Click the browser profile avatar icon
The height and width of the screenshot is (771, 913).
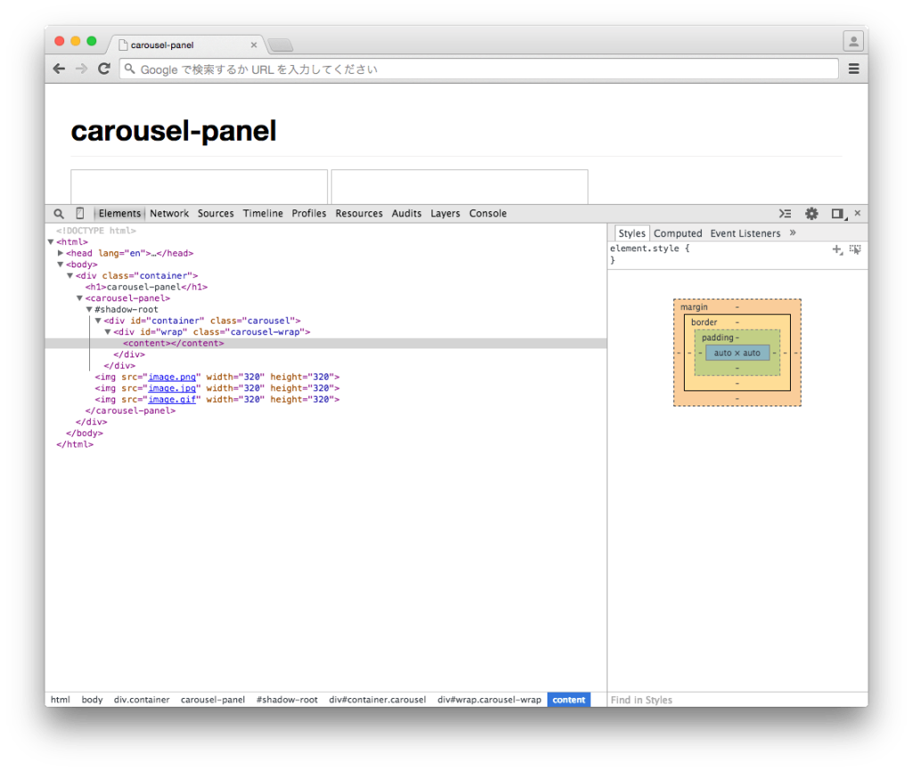click(852, 40)
